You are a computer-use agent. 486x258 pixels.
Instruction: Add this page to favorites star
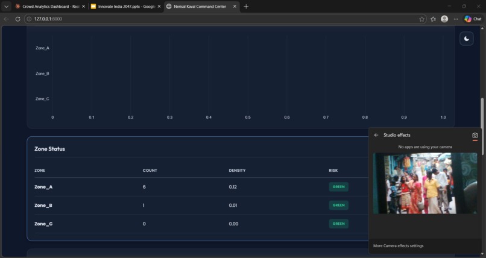[x=421, y=19]
